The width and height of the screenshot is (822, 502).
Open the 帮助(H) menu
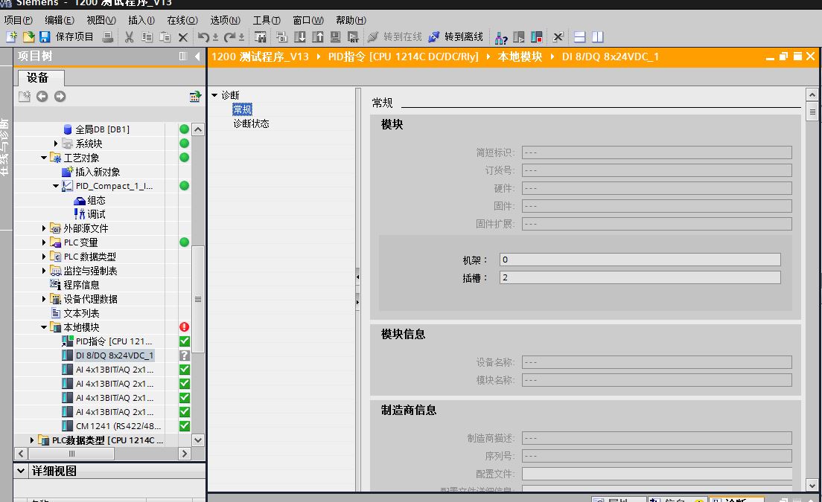pyautogui.click(x=351, y=20)
